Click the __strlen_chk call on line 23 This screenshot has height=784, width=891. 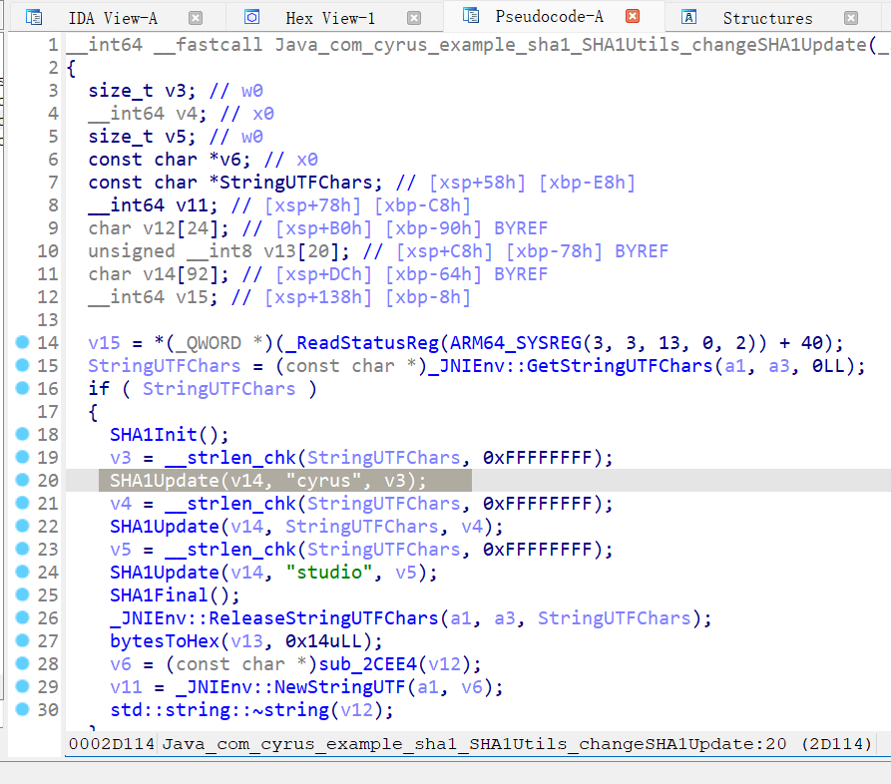[230, 550]
